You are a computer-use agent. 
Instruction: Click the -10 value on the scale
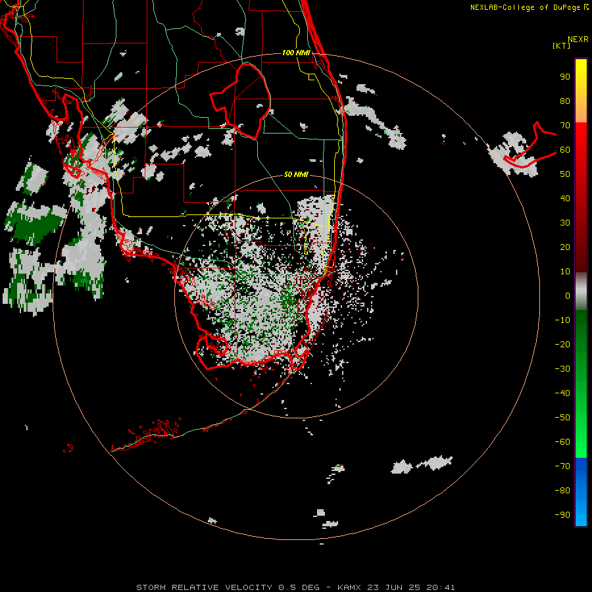click(562, 320)
